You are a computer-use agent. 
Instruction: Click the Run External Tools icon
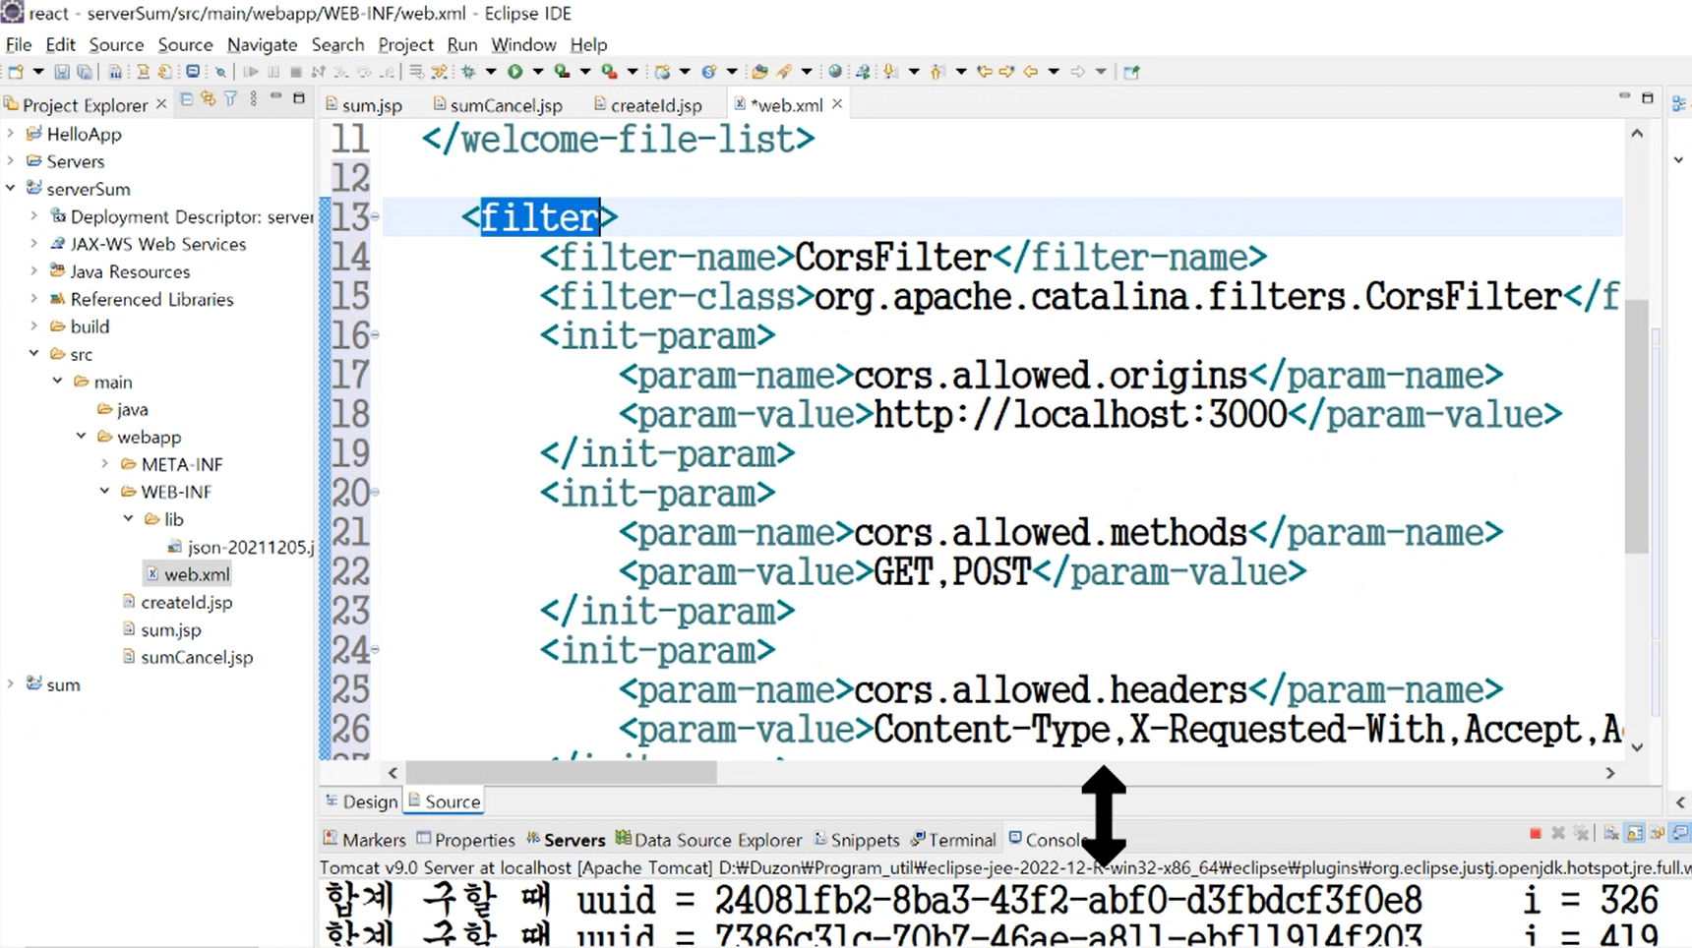tap(609, 72)
